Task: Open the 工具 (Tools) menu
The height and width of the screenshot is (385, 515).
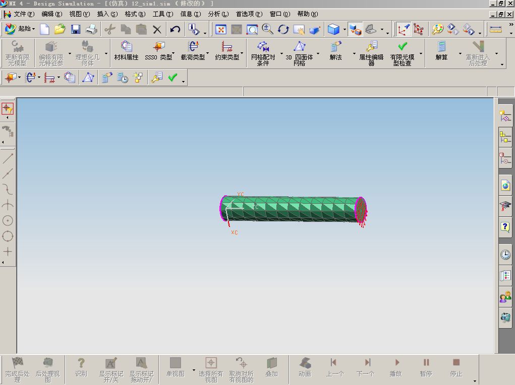Action: coord(162,14)
